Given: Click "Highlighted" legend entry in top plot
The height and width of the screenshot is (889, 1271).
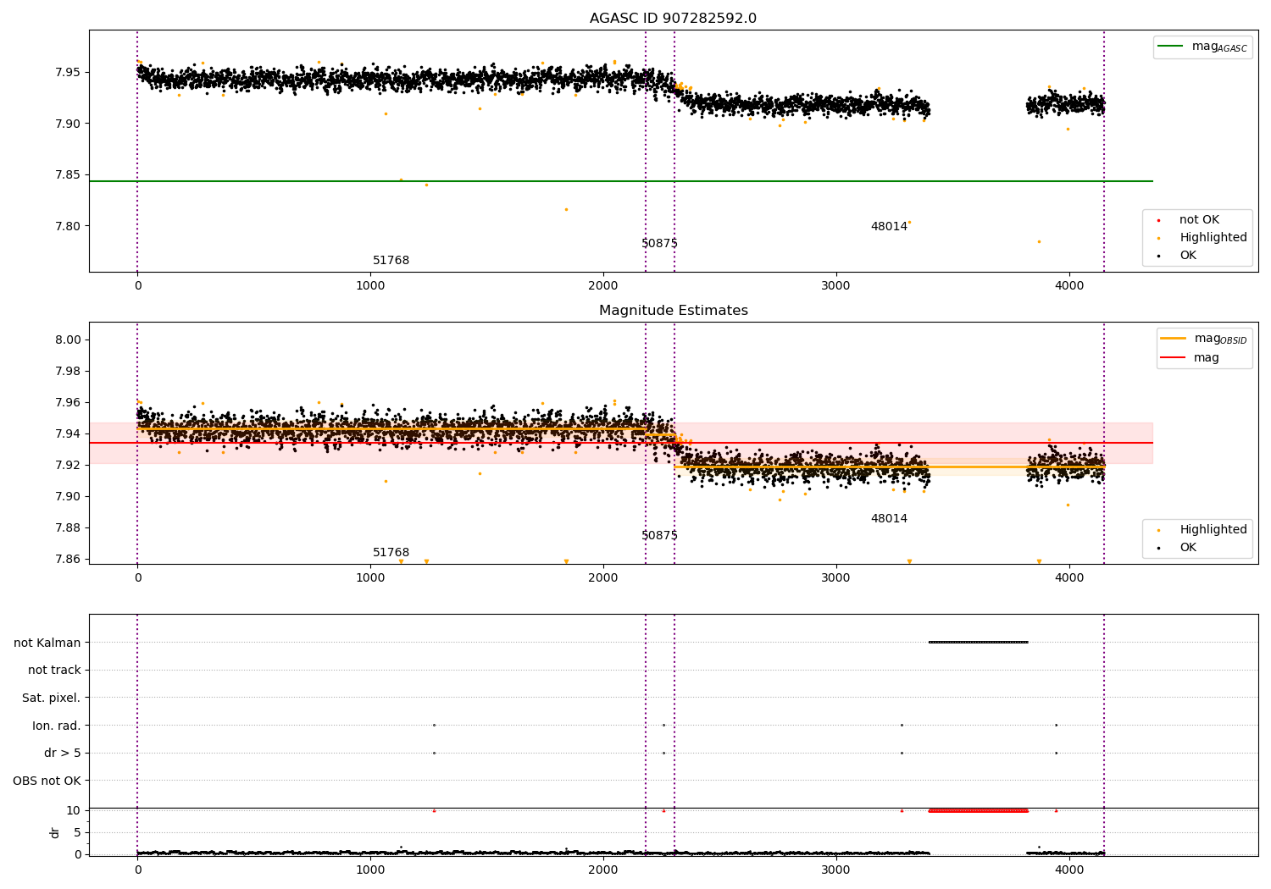Looking at the screenshot, I should 1213,238.
